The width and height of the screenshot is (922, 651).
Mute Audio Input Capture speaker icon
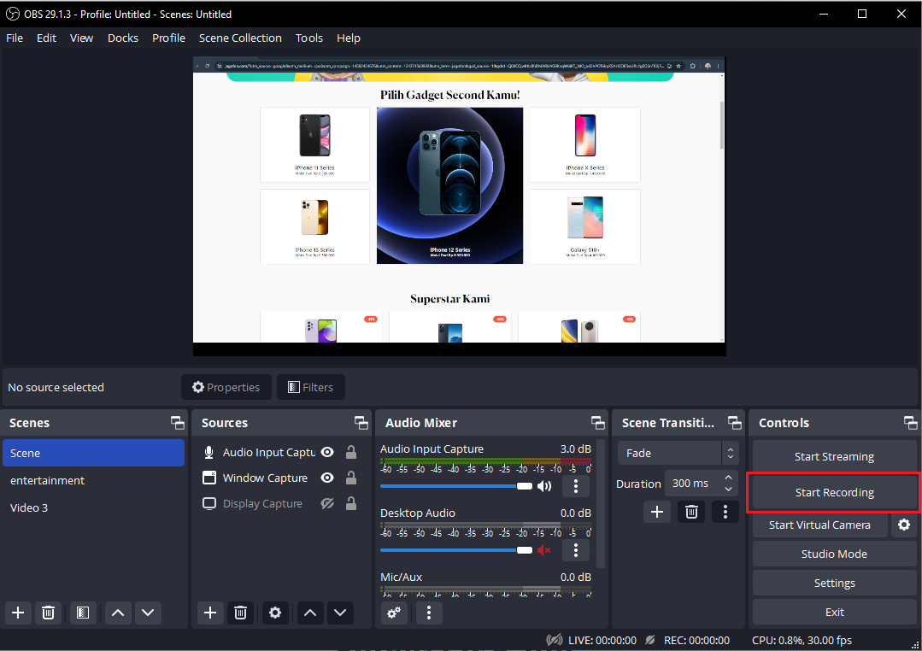click(544, 486)
